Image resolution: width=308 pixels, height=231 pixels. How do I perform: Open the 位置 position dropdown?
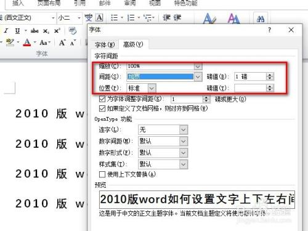[x=152, y=88]
